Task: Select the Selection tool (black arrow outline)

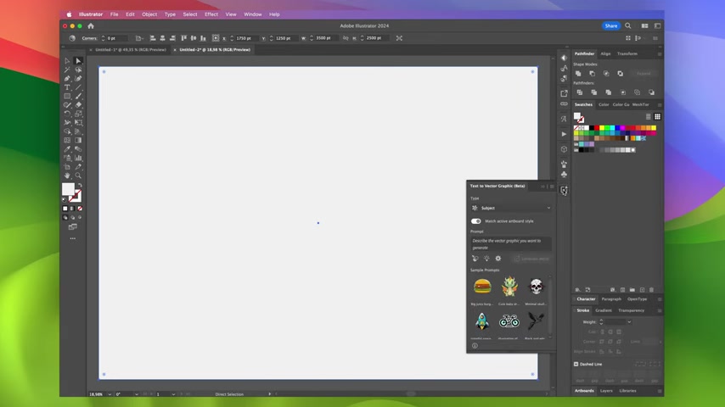Action: 67,61
